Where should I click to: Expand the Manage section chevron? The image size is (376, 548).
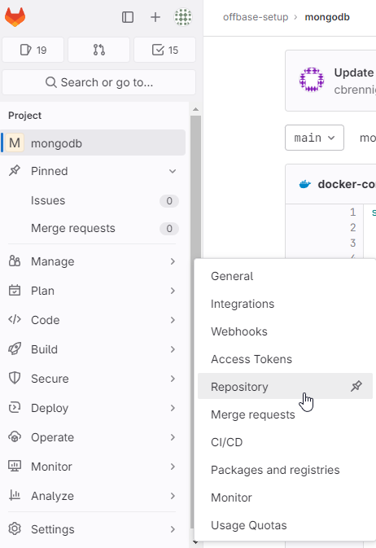173,261
